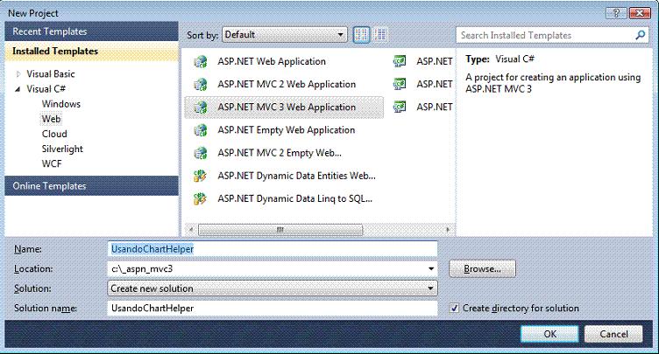Click the ASP.NET Empty Web Application icon
This screenshot has width=659, height=354.
(x=201, y=130)
